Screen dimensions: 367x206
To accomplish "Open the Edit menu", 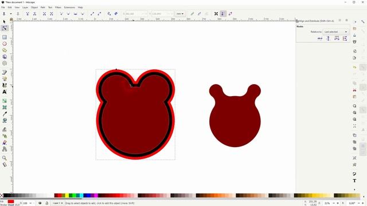I will click(x=10, y=7).
